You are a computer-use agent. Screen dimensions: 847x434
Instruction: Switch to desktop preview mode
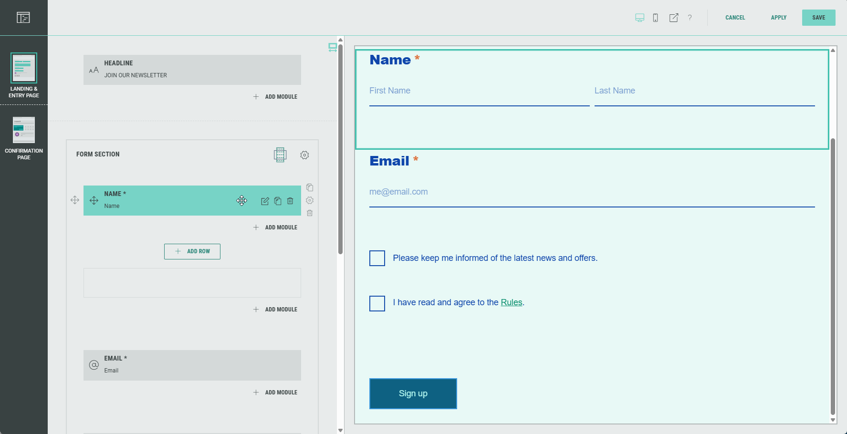(x=639, y=18)
